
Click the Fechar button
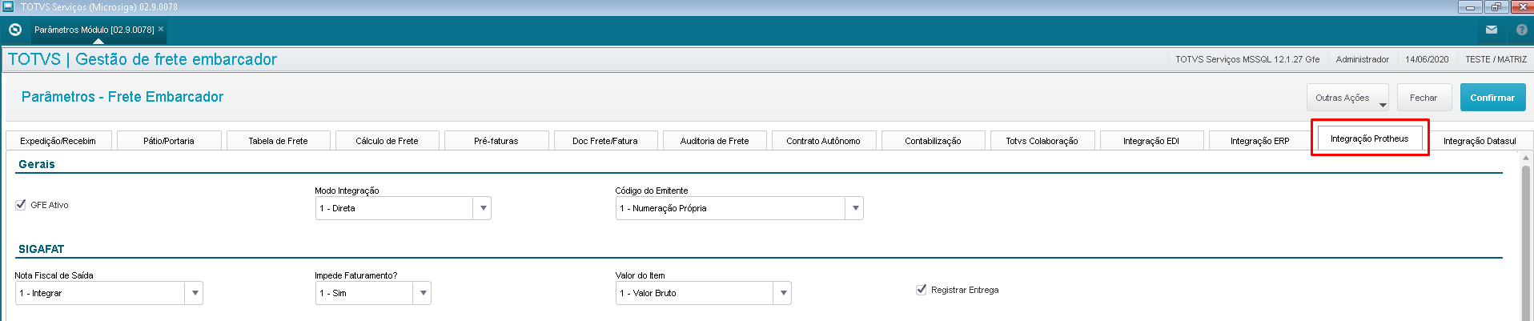[x=1424, y=98]
